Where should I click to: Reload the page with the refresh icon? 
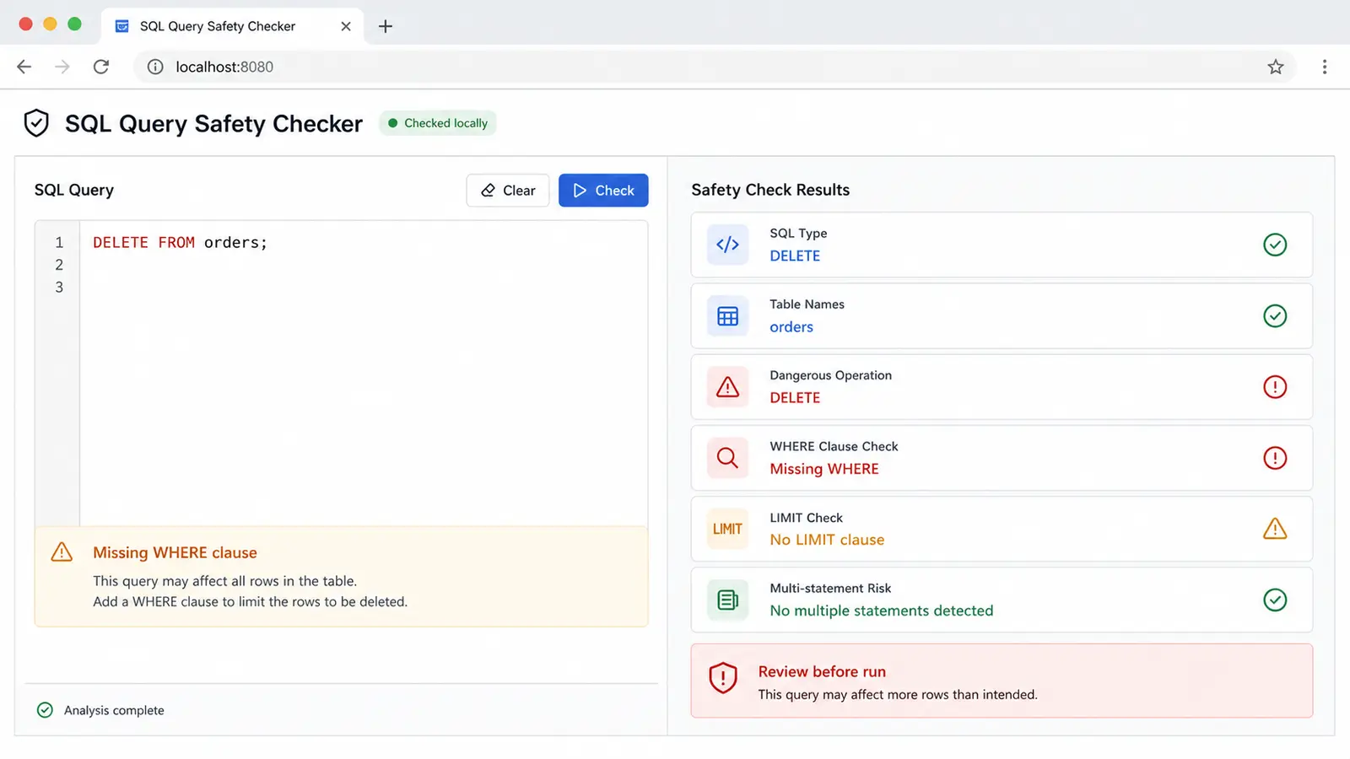point(101,67)
